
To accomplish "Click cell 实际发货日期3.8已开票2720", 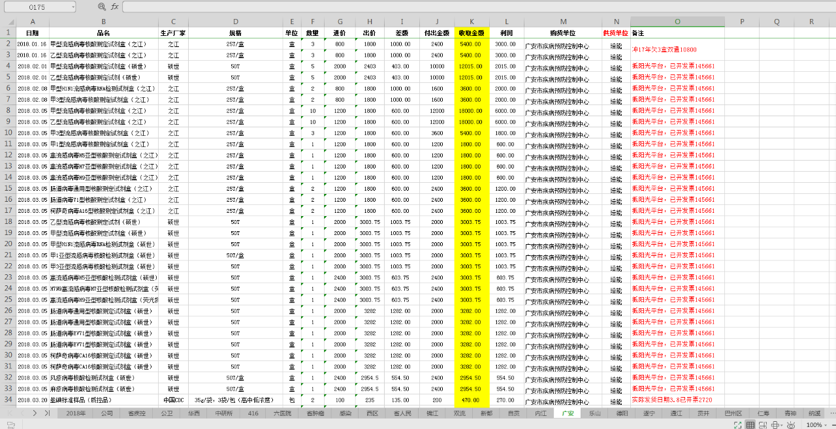I will tap(677, 400).
